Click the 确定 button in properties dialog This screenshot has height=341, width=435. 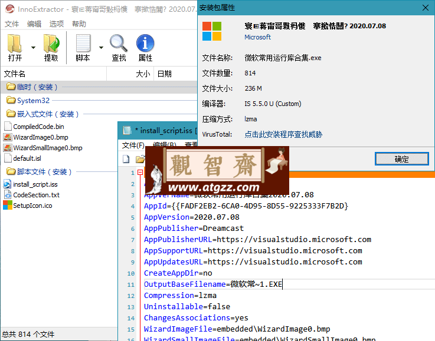click(x=401, y=159)
